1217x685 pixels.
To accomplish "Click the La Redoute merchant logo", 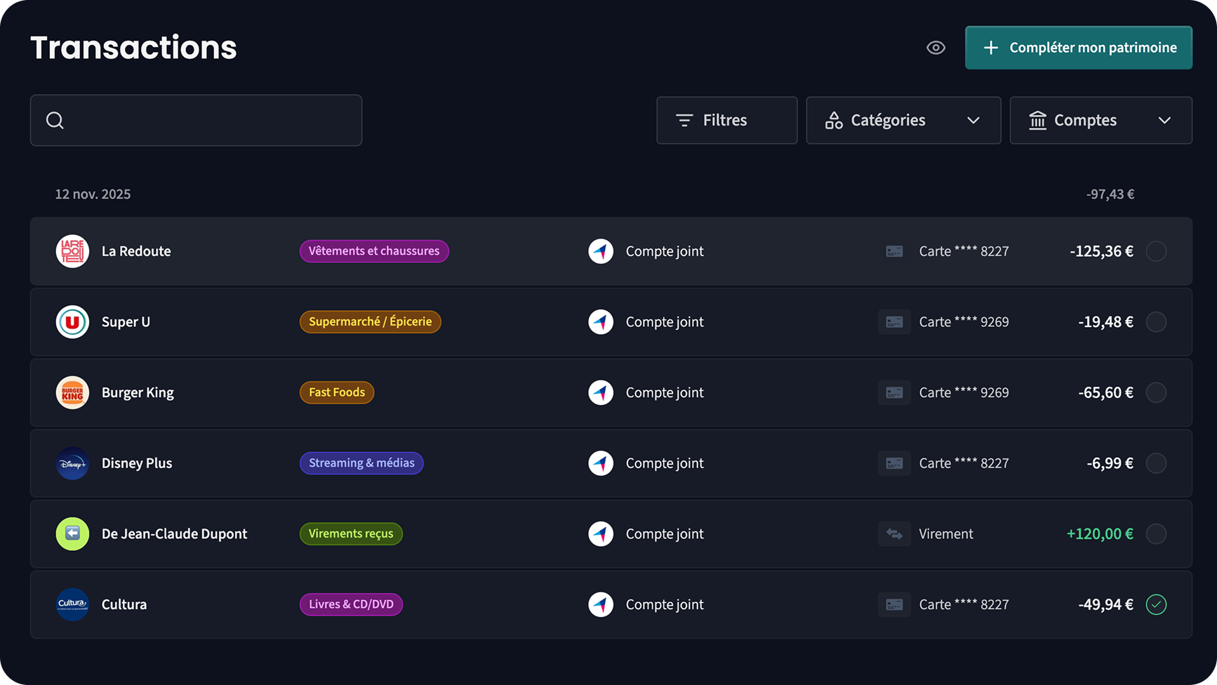I will coord(72,251).
